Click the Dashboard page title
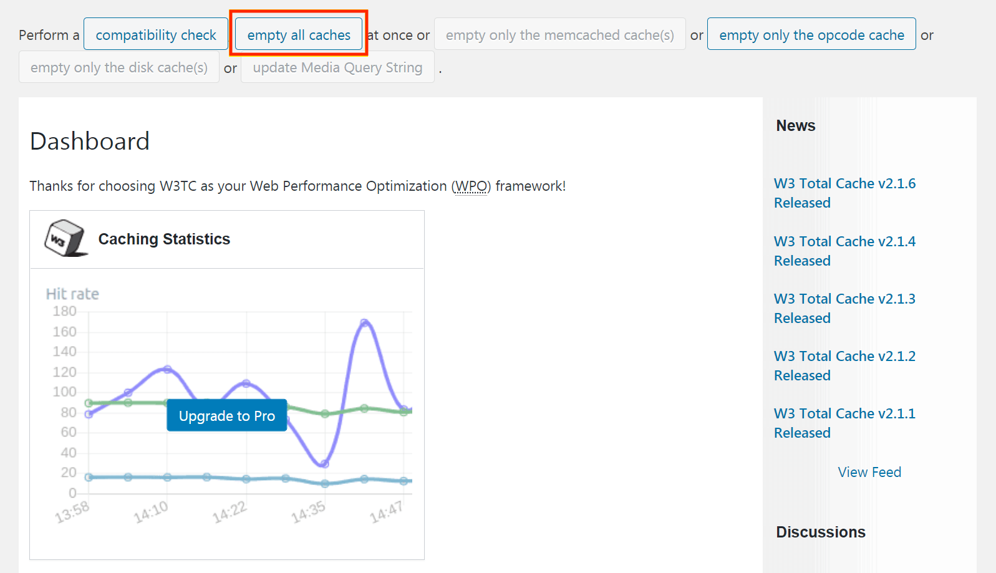996x573 pixels. 90,142
